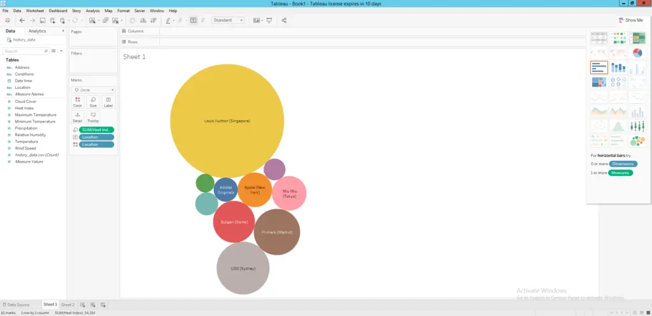The image size is (652, 316).
Task: Click the Tooltip card in Marks
Action: click(93, 117)
